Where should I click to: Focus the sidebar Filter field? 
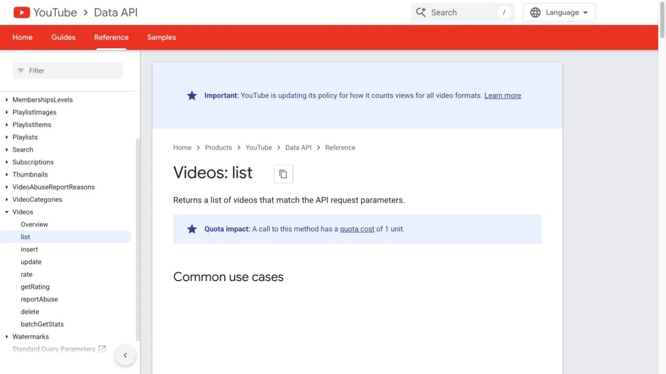pyautogui.click(x=68, y=70)
